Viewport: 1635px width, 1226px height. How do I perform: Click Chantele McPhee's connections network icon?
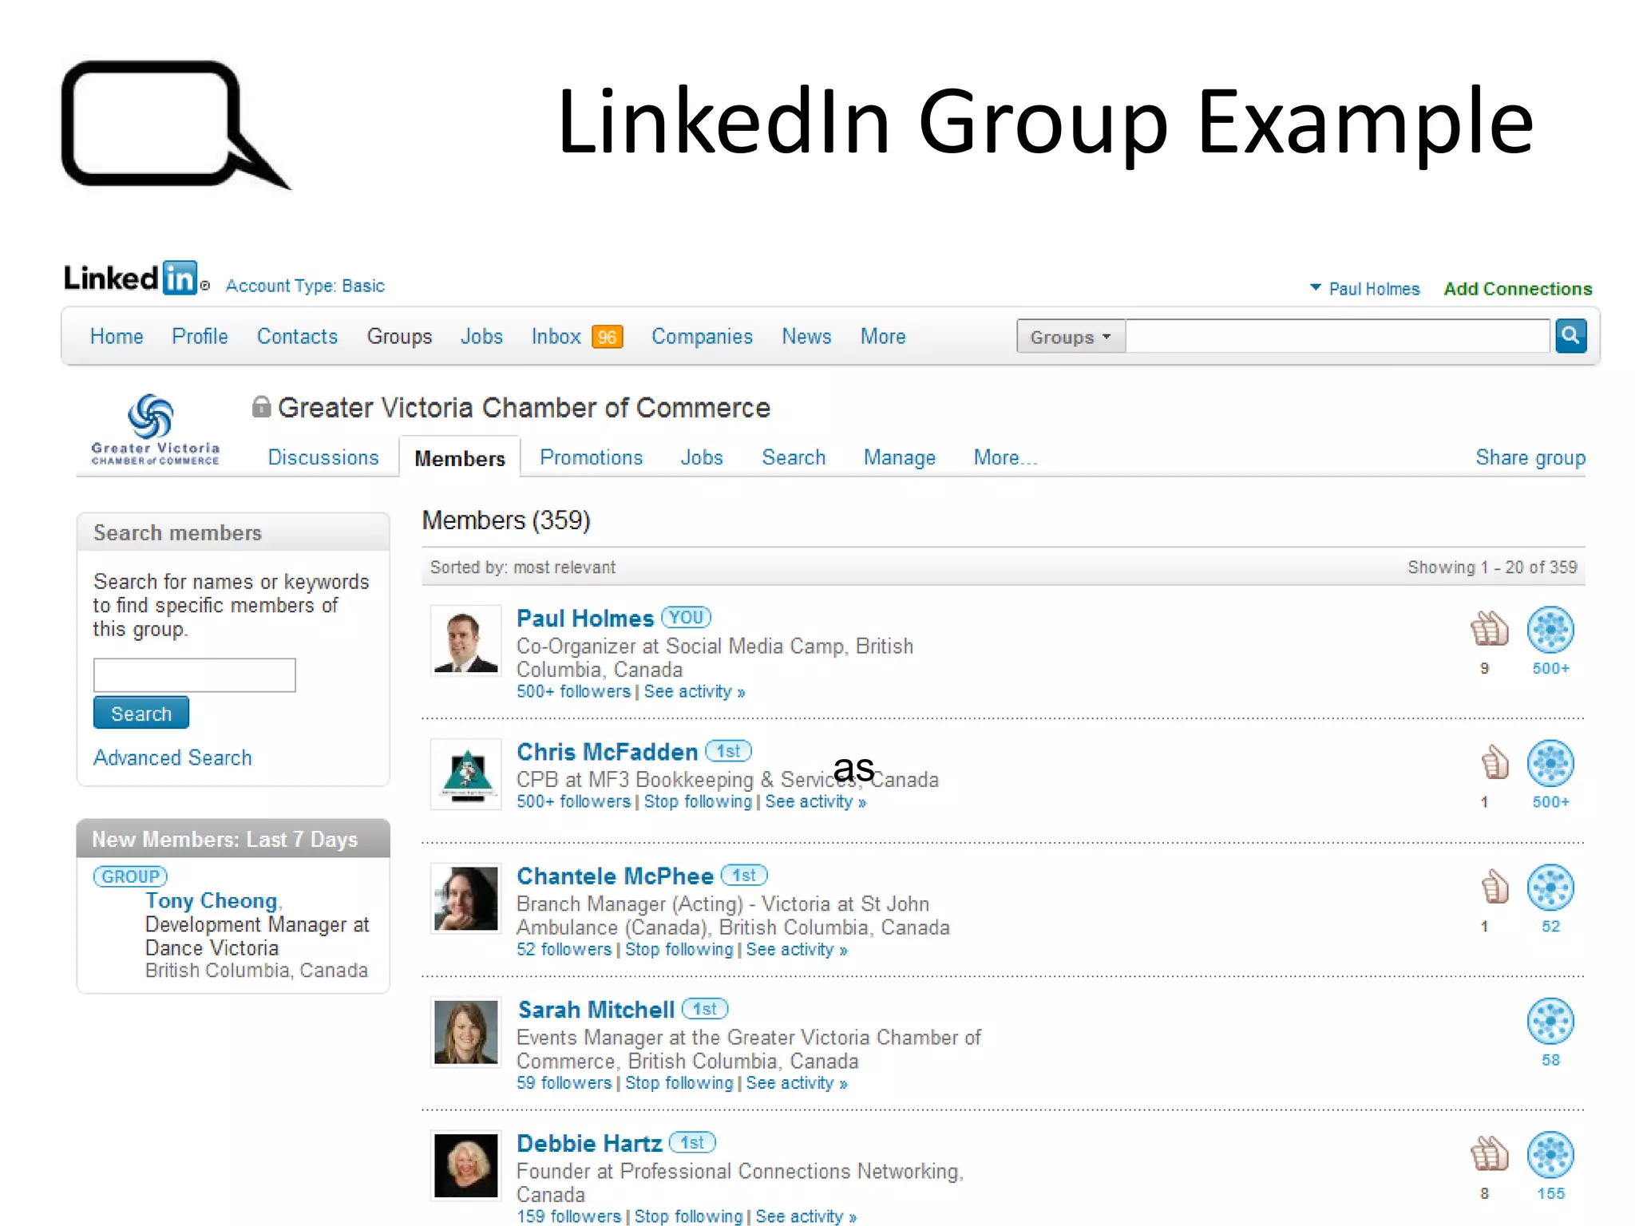click(1550, 887)
